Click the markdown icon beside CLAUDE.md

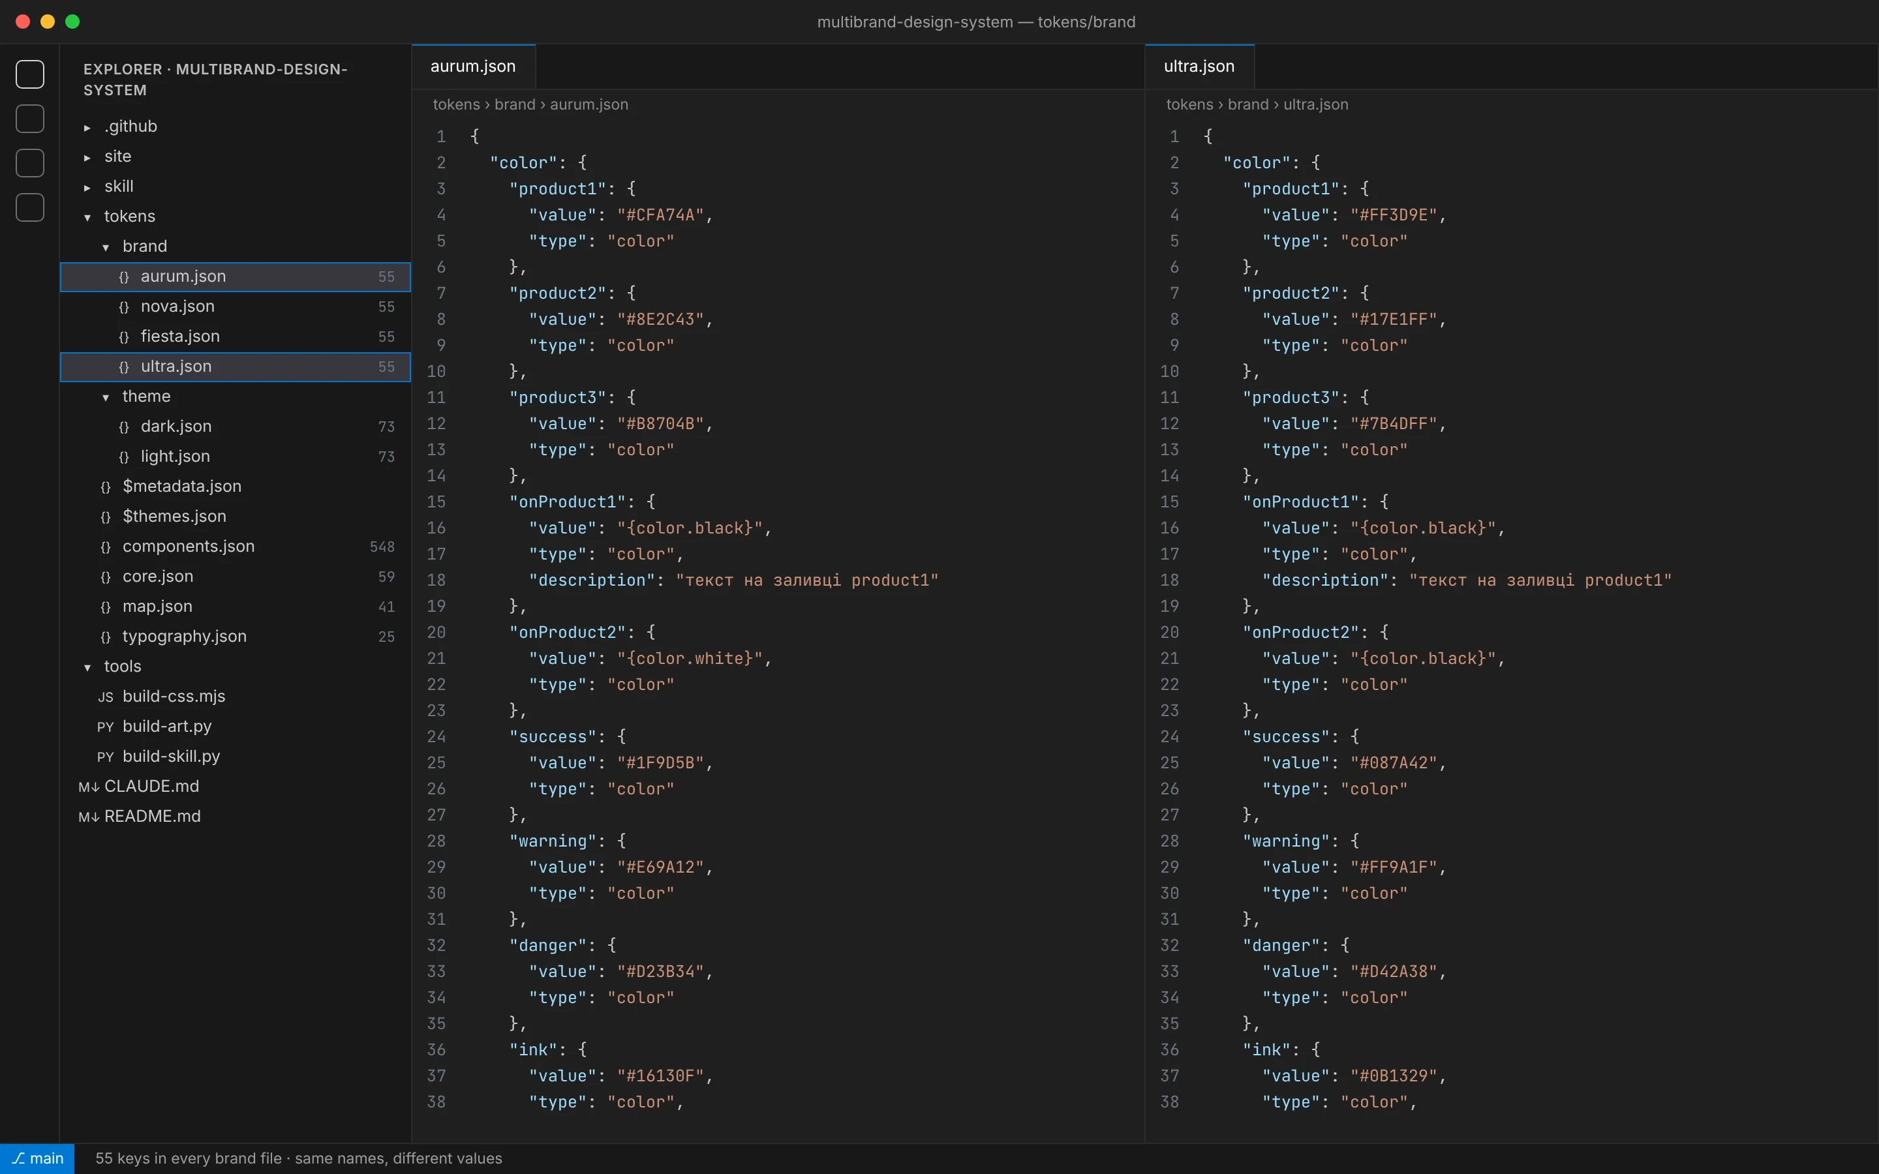[89, 787]
